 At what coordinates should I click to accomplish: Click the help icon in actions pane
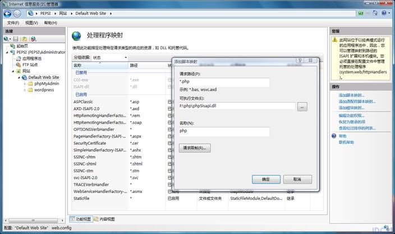334,136
